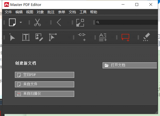Minimize the Master PDF Editor window
The height and width of the screenshot is (116, 160).
coord(123,5)
